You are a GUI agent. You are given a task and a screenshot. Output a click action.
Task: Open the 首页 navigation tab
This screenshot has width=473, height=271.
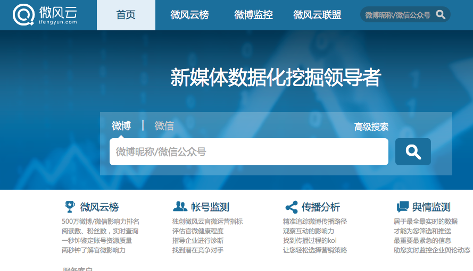click(x=126, y=15)
